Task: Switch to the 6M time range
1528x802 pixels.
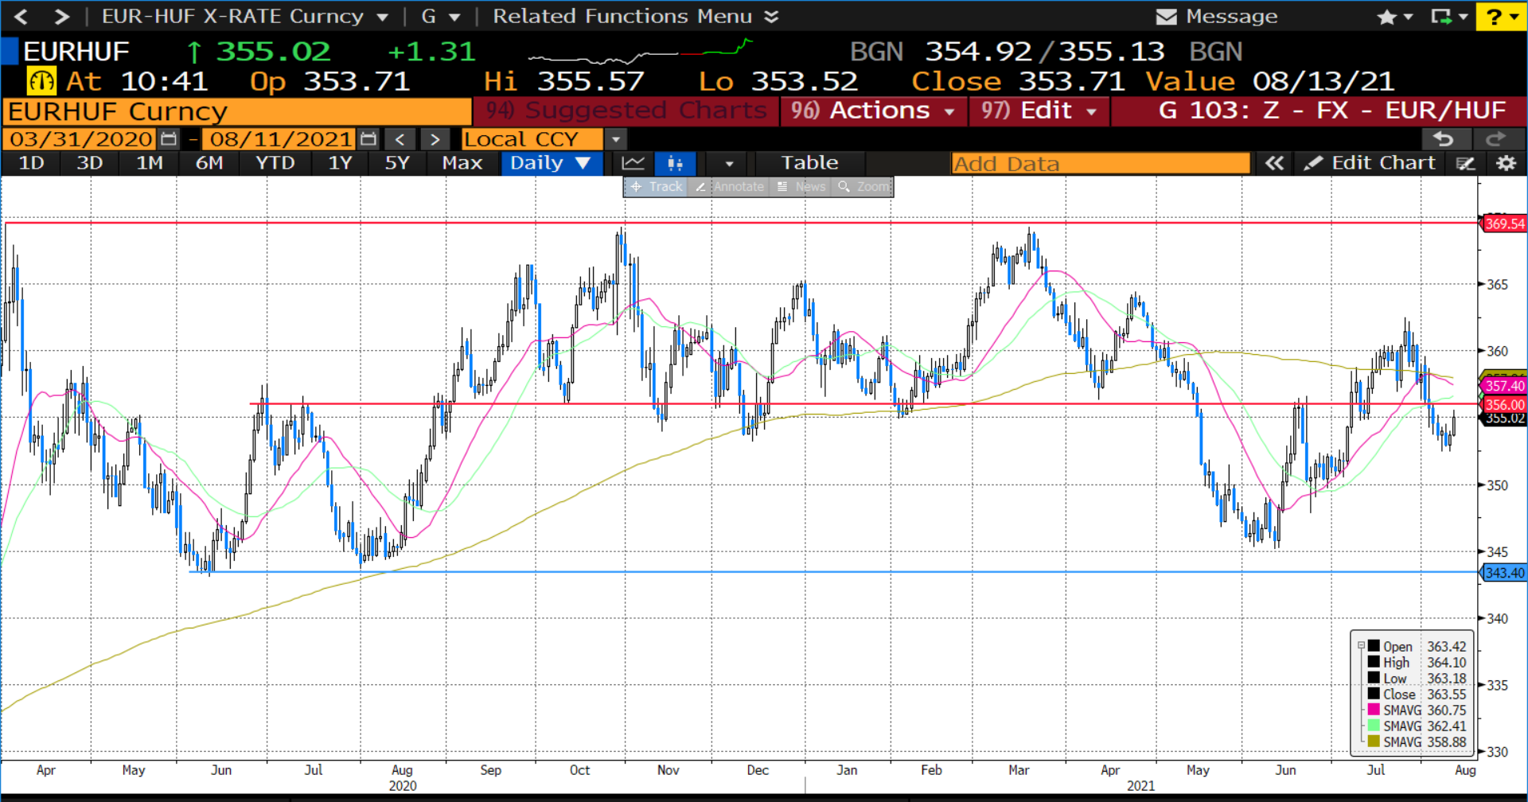Action: pos(209,163)
